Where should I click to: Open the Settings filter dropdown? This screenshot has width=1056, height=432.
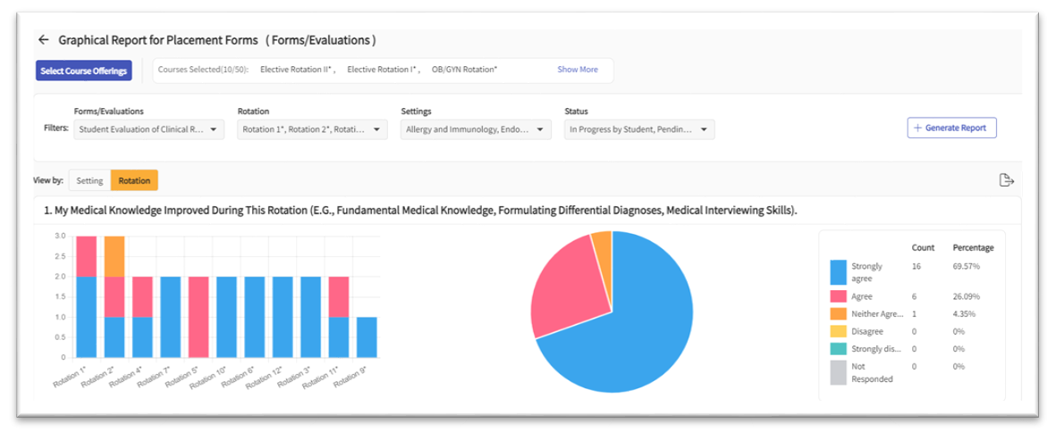click(476, 130)
